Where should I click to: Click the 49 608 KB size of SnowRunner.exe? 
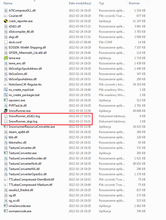tap(139, 111)
